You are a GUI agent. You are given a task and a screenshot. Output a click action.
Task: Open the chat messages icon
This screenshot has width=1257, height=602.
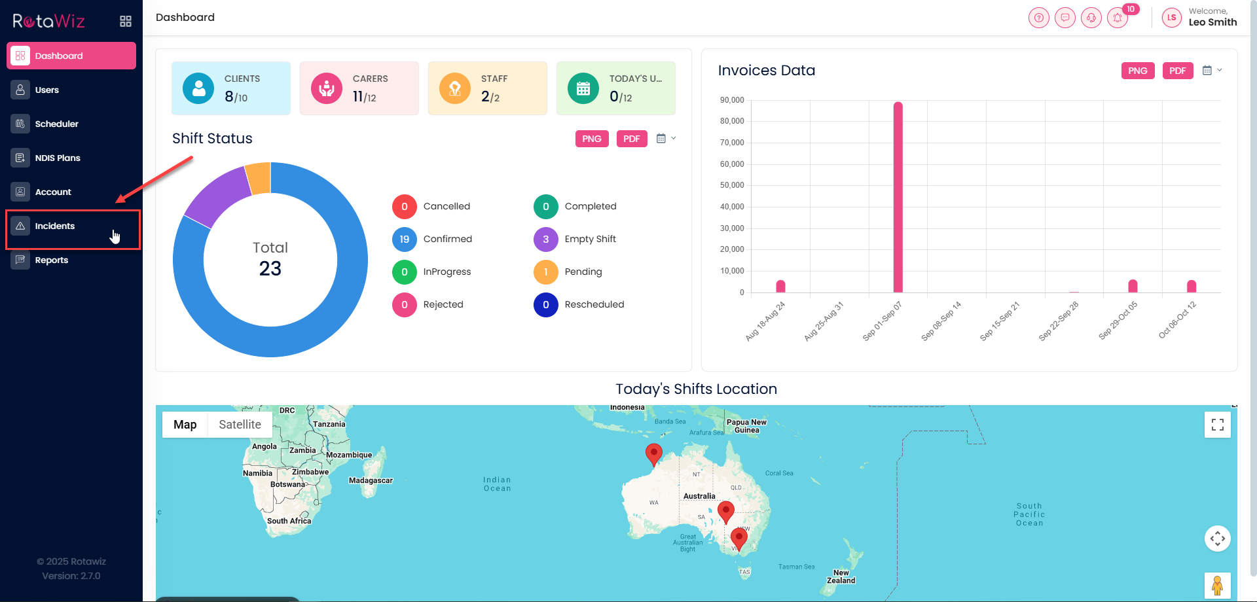(x=1065, y=18)
